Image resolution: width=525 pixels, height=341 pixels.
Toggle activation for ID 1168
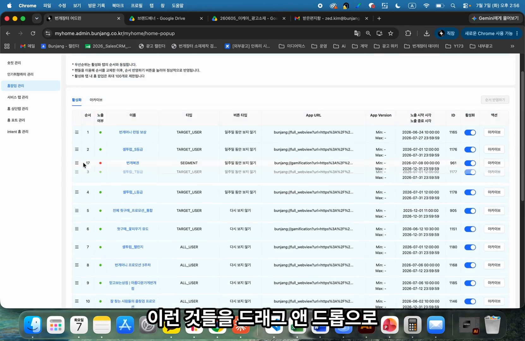tap(470, 265)
